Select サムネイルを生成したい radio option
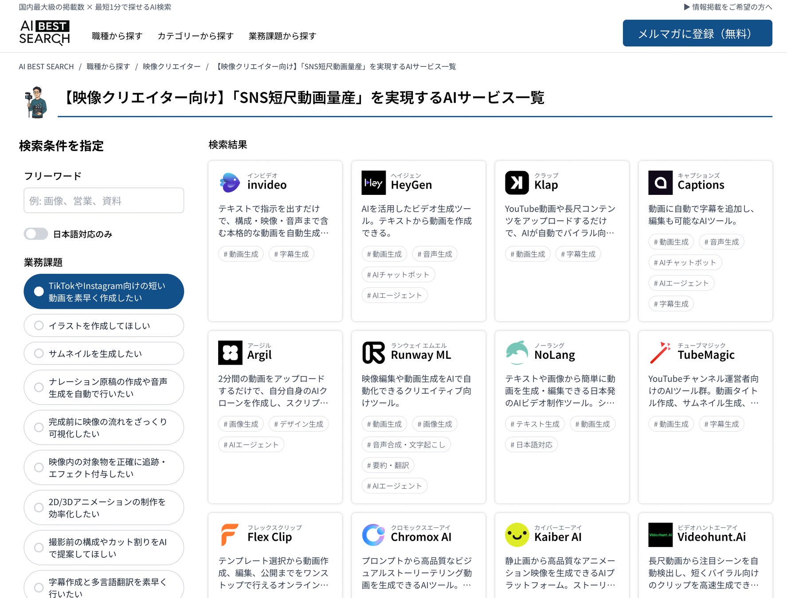The image size is (787, 598). (104, 353)
